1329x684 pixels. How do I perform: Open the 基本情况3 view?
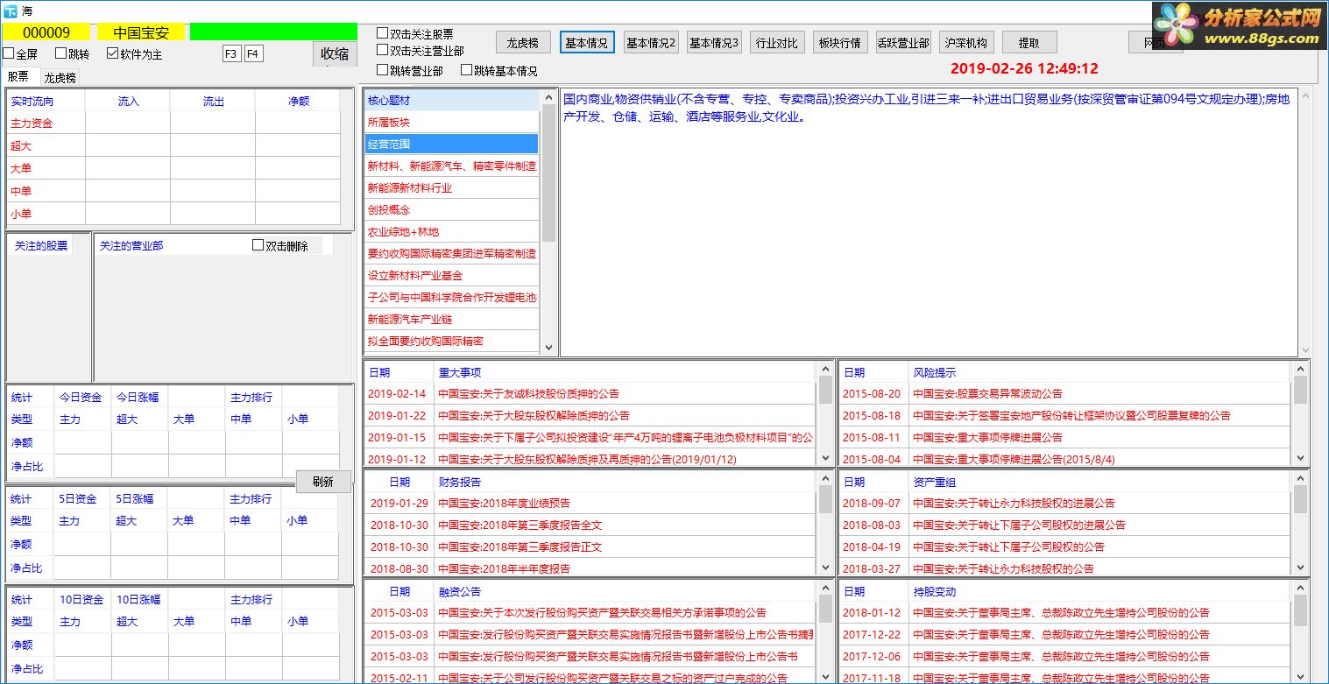pyautogui.click(x=714, y=42)
